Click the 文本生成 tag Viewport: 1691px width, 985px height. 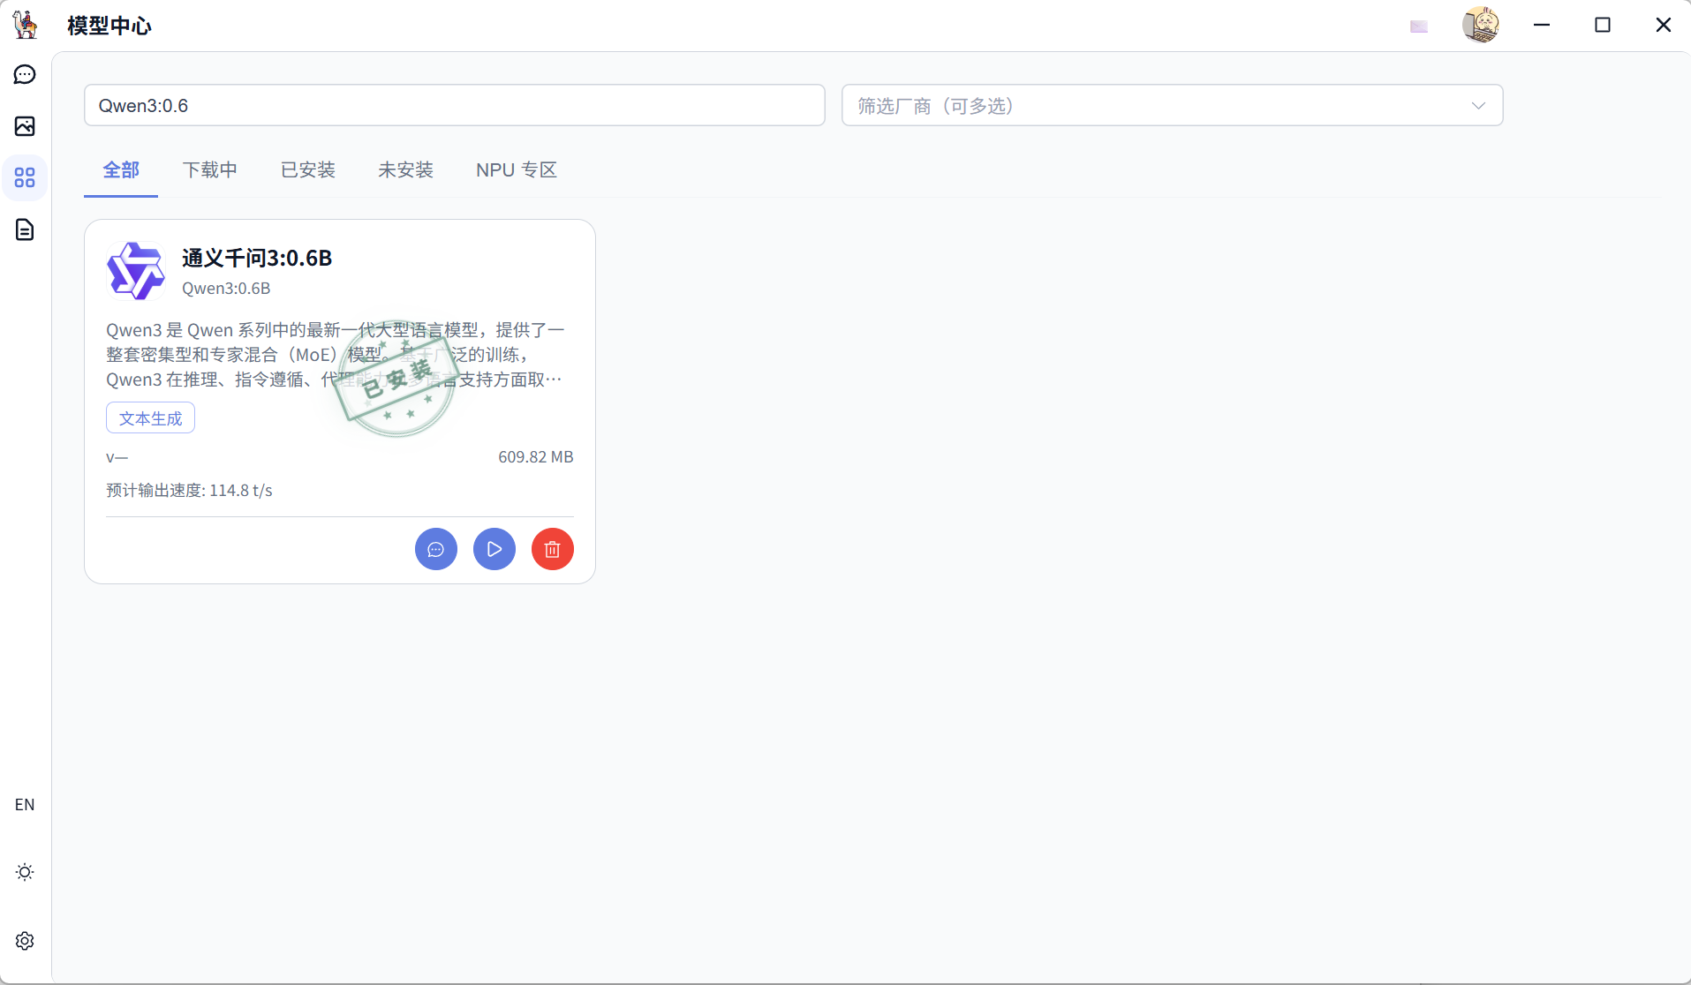pos(151,418)
